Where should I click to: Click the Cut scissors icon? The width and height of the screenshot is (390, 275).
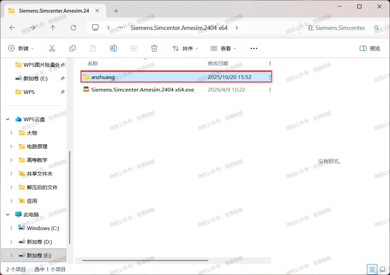(52, 48)
